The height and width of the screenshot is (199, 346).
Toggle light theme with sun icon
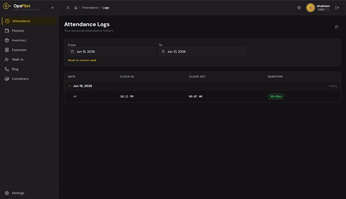[299, 8]
